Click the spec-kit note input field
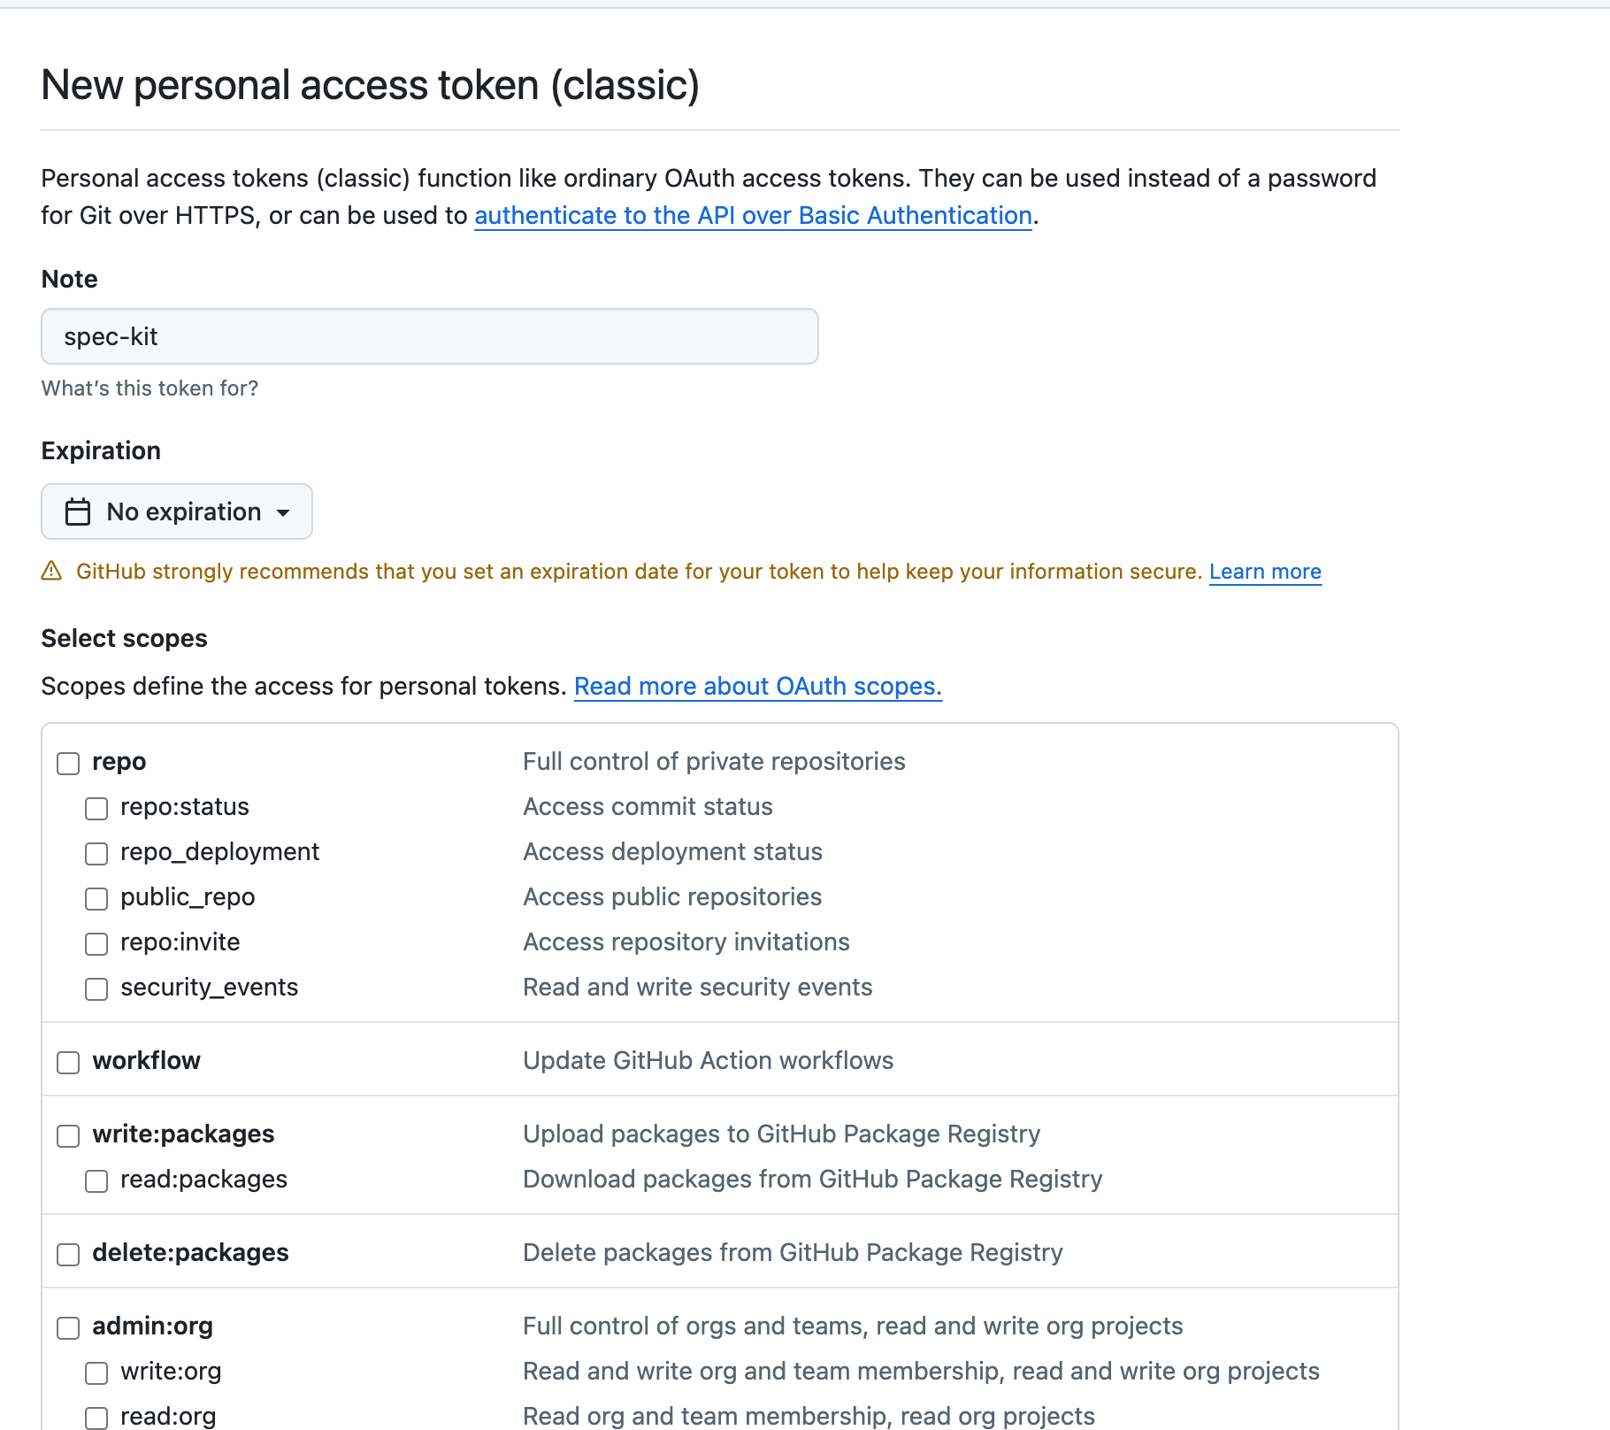The width and height of the screenshot is (1610, 1430). coord(429,336)
